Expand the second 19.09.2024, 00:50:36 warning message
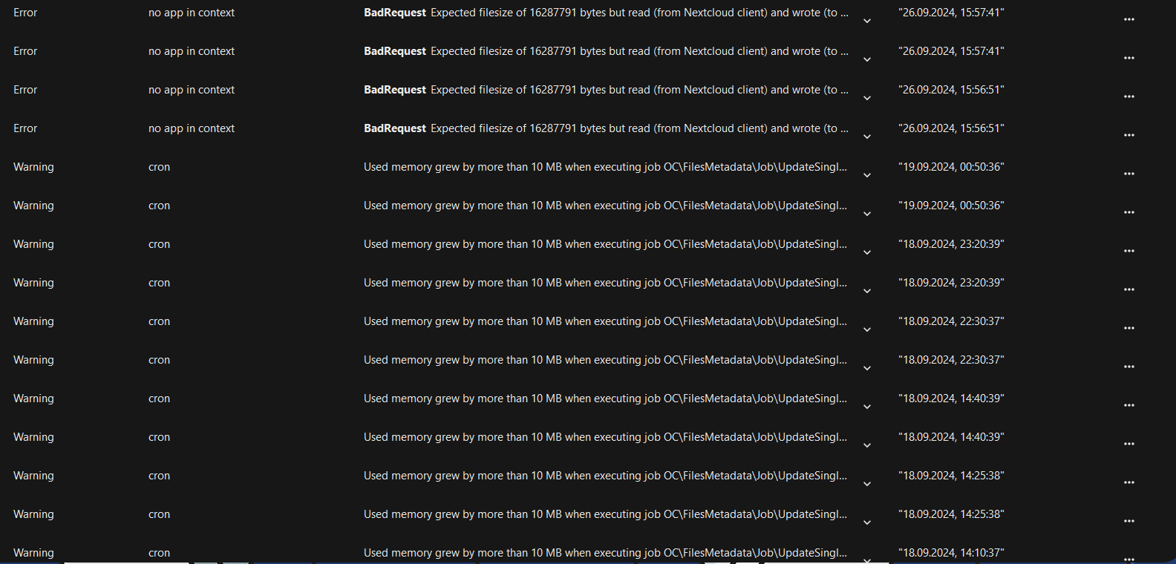The width and height of the screenshot is (1176, 564). click(866, 214)
